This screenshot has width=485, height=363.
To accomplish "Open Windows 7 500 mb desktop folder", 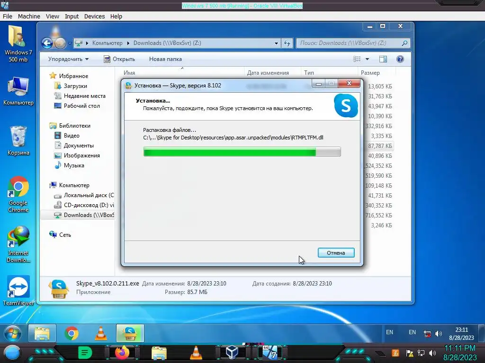I will pos(18,44).
